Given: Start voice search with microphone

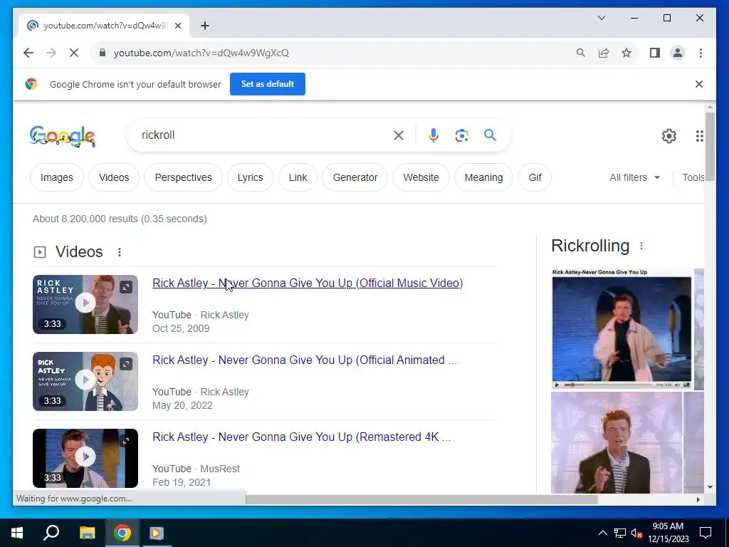Looking at the screenshot, I should pos(434,135).
